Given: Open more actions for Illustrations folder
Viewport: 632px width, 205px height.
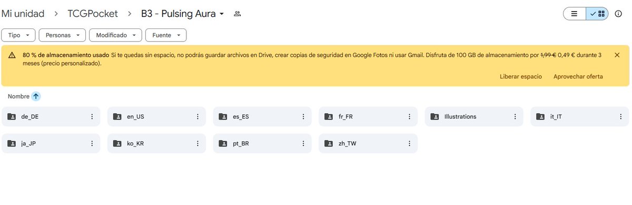Looking at the screenshot, I should pyautogui.click(x=515, y=116).
